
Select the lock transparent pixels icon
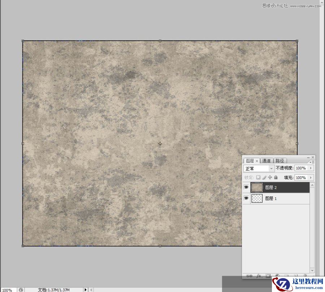(258, 177)
